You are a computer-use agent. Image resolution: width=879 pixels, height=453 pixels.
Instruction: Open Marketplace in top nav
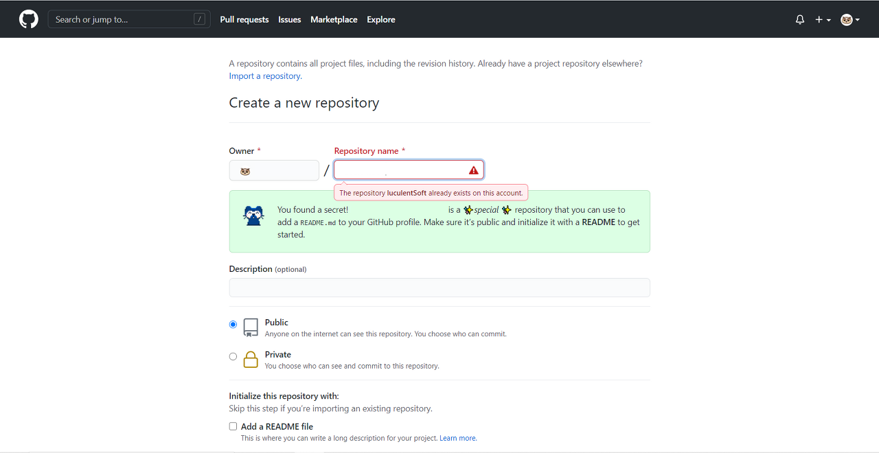[x=334, y=19]
